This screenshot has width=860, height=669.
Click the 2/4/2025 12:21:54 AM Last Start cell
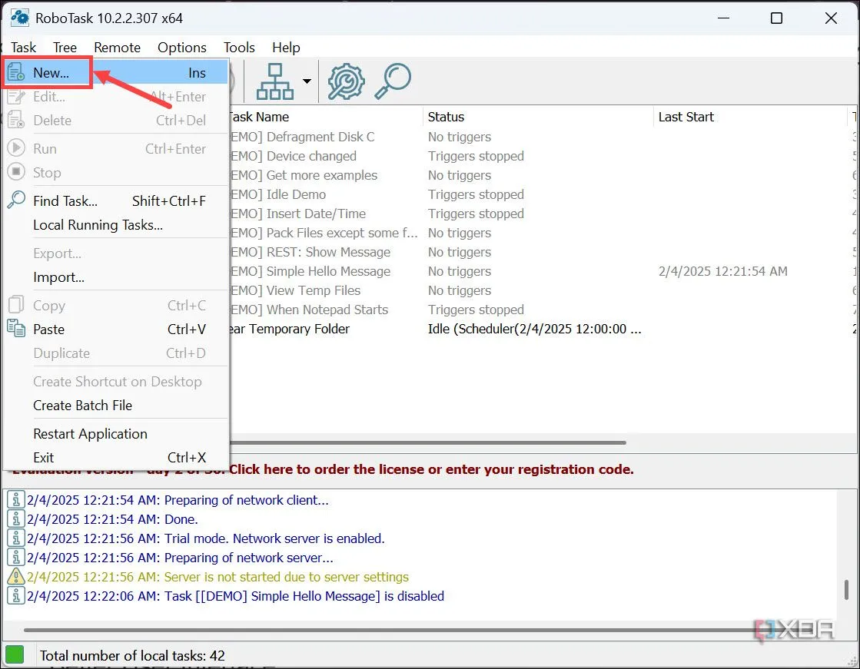click(x=723, y=271)
